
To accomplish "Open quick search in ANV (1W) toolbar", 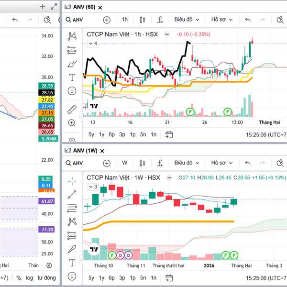I will tap(280, 163).
